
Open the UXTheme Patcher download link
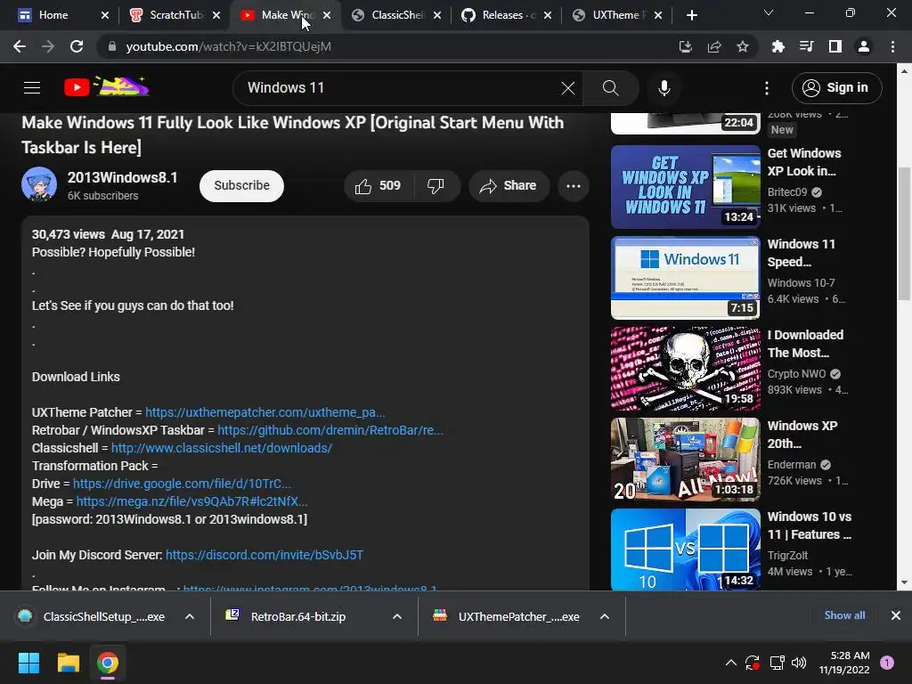265,412
